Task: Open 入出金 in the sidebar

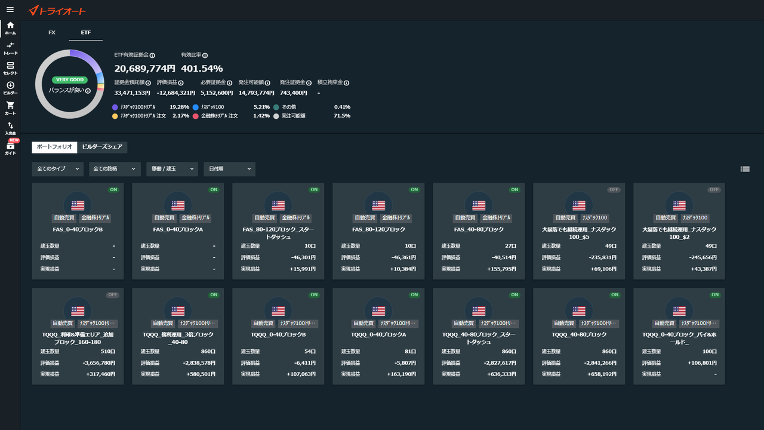Action: click(10, 128)
